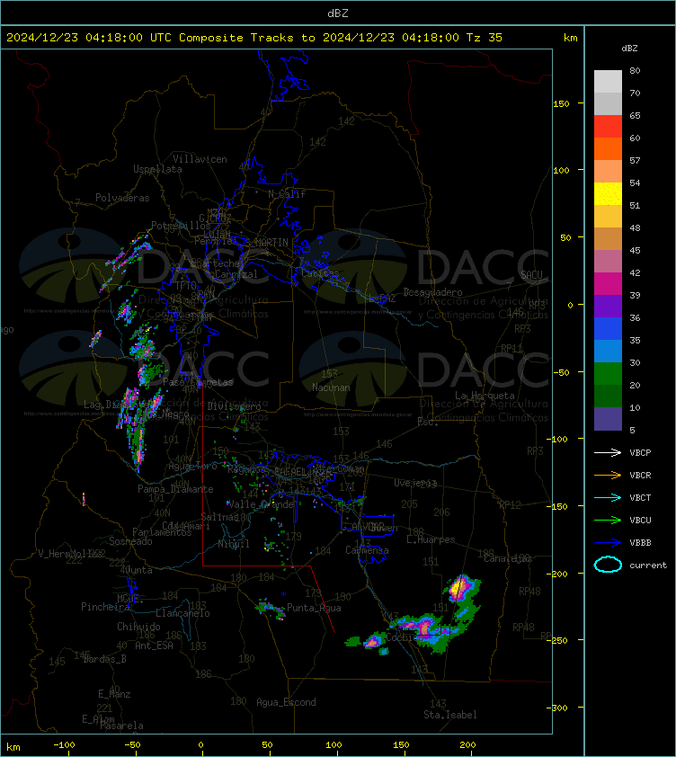Click the 'Nihuil' place label

pos(233,544)
